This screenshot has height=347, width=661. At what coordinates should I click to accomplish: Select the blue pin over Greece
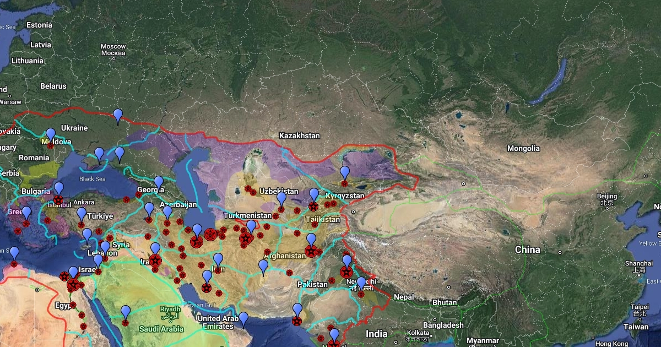coord(26,214)
